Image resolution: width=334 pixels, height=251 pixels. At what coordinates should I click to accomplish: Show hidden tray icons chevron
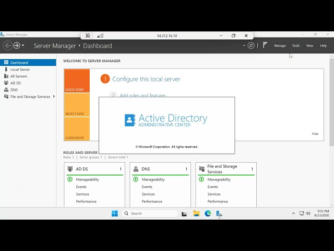point(293,213)
